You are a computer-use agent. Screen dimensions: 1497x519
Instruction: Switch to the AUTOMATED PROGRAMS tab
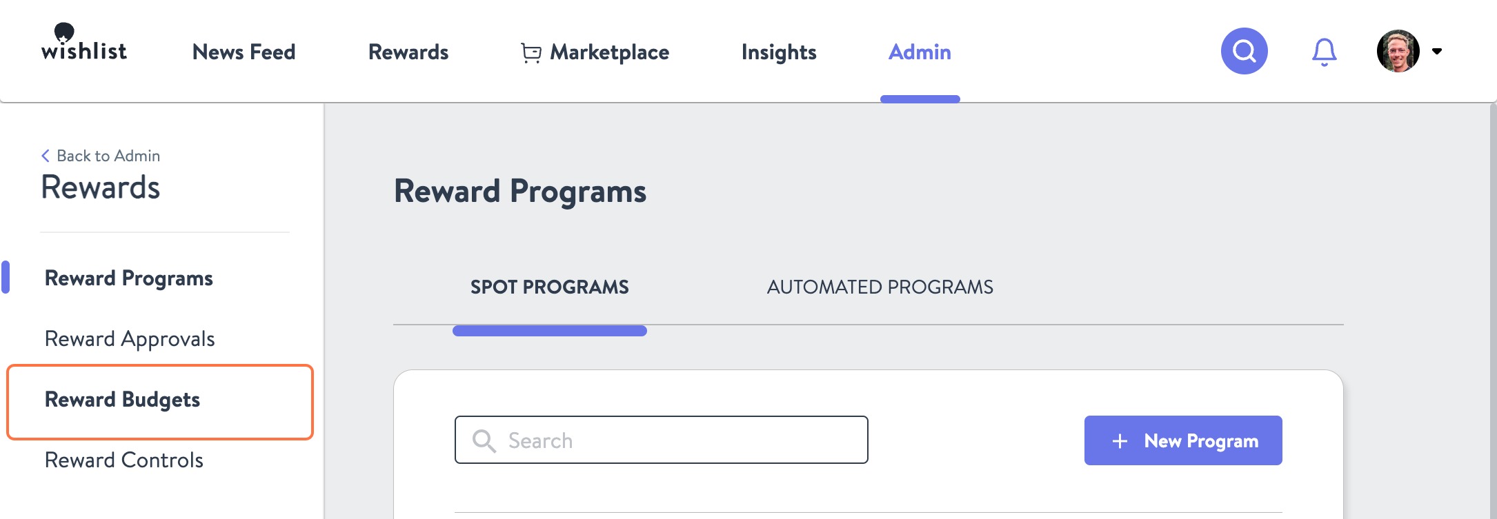point(880,287)
